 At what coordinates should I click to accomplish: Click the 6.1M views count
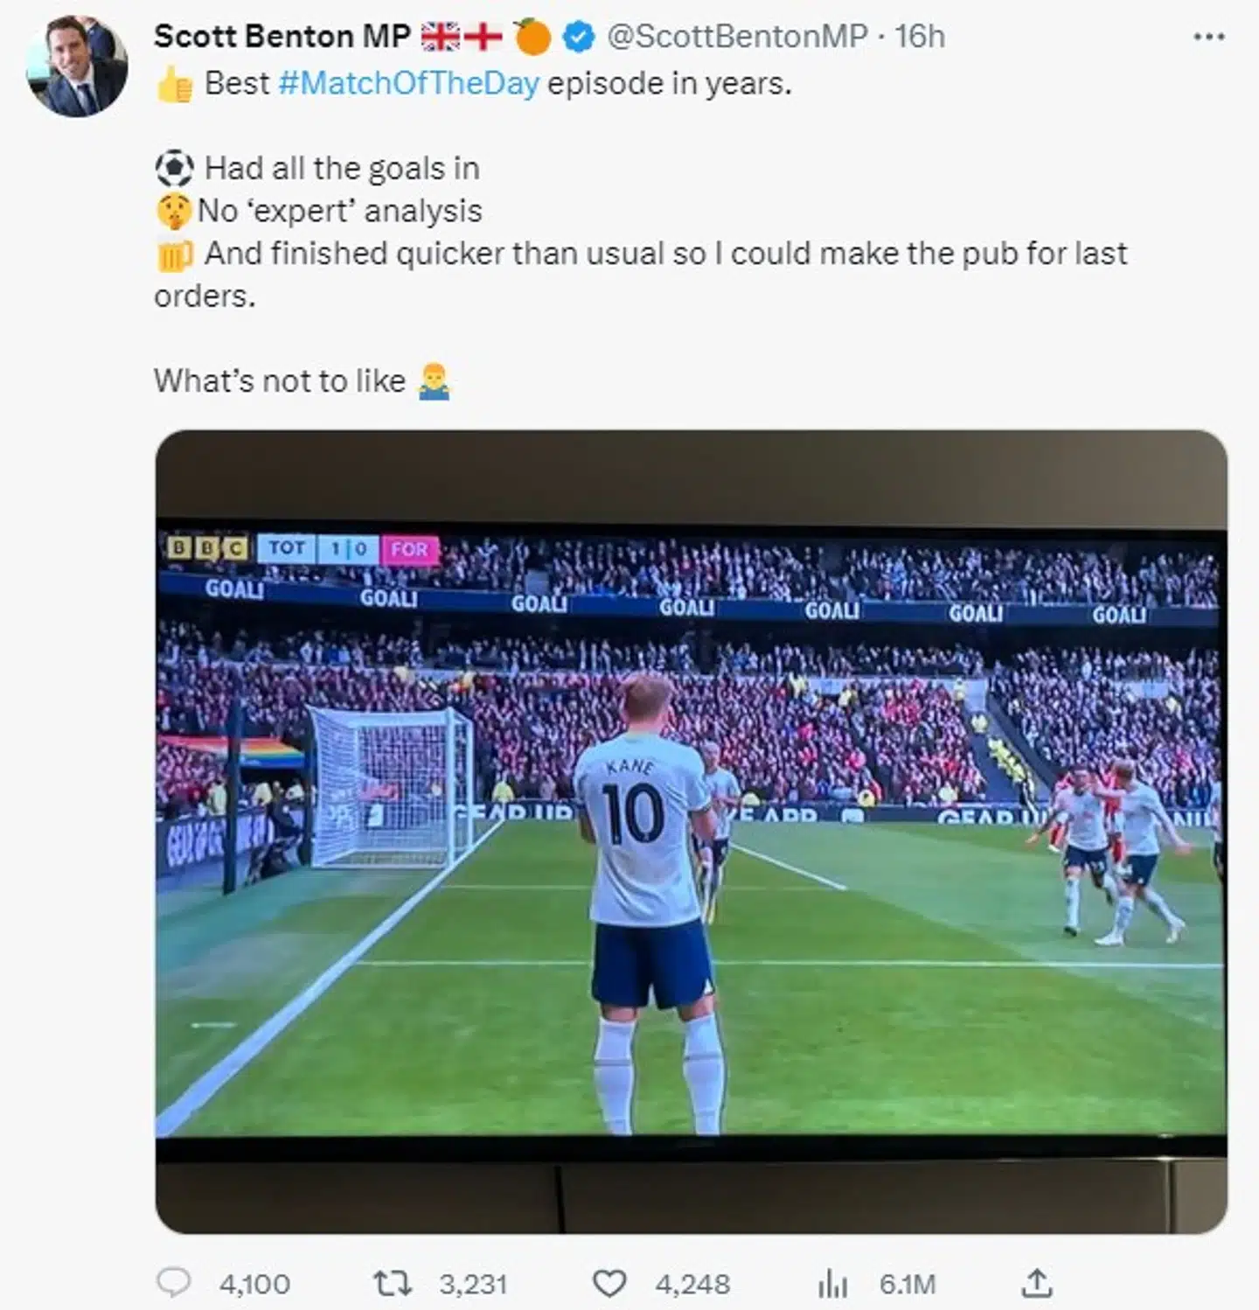[x=908, y=1284]
